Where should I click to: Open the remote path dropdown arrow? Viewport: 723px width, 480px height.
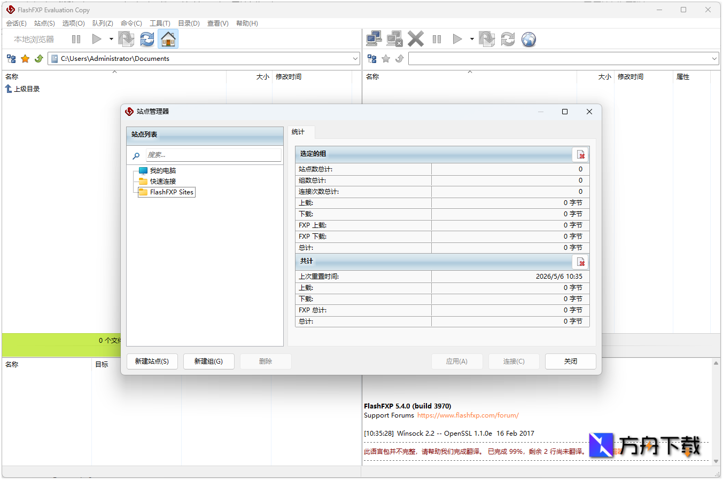pos(714,59)
